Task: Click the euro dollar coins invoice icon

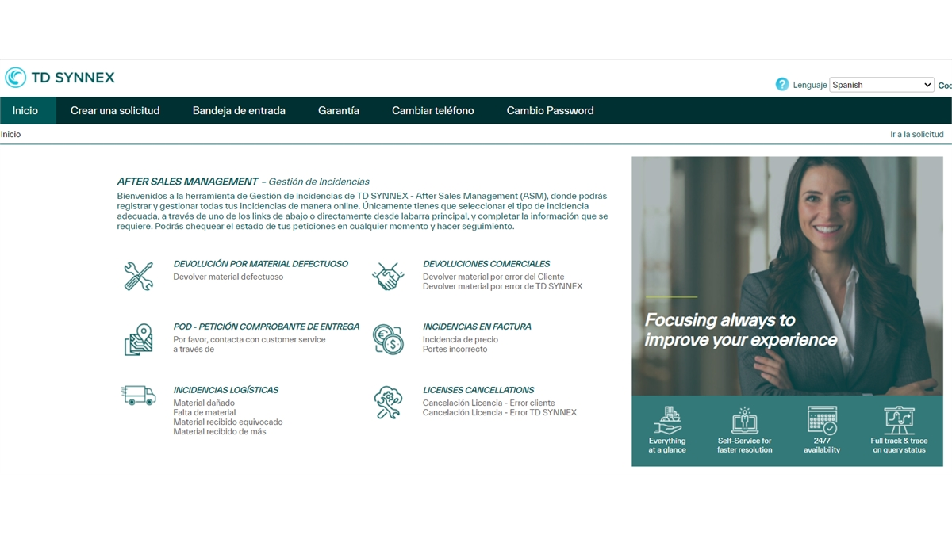Action: coord(388,339)
